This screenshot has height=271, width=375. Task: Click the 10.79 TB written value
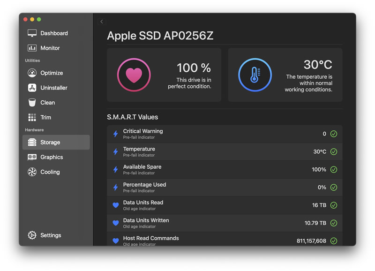pyautogui.click(x=315, y=223)
